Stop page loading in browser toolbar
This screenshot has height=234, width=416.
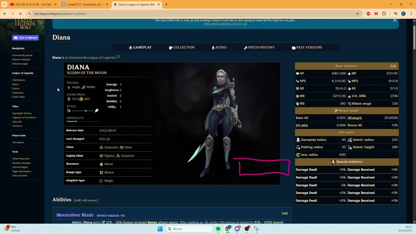[x=20, y=14]
